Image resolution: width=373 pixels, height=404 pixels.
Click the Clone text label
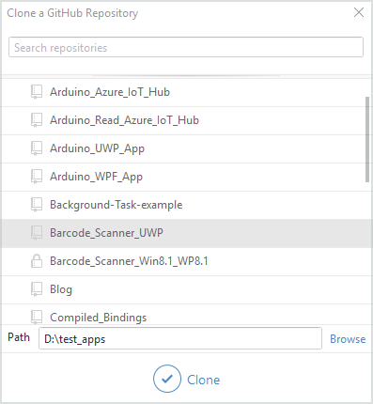[x=204, y=380]
